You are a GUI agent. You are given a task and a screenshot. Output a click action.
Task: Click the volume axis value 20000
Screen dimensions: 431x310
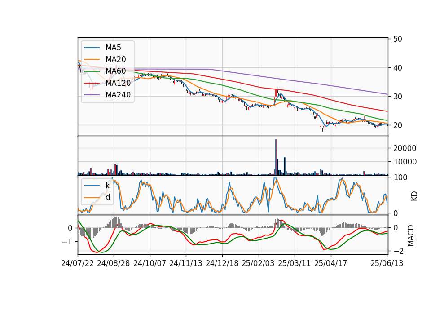405,148
